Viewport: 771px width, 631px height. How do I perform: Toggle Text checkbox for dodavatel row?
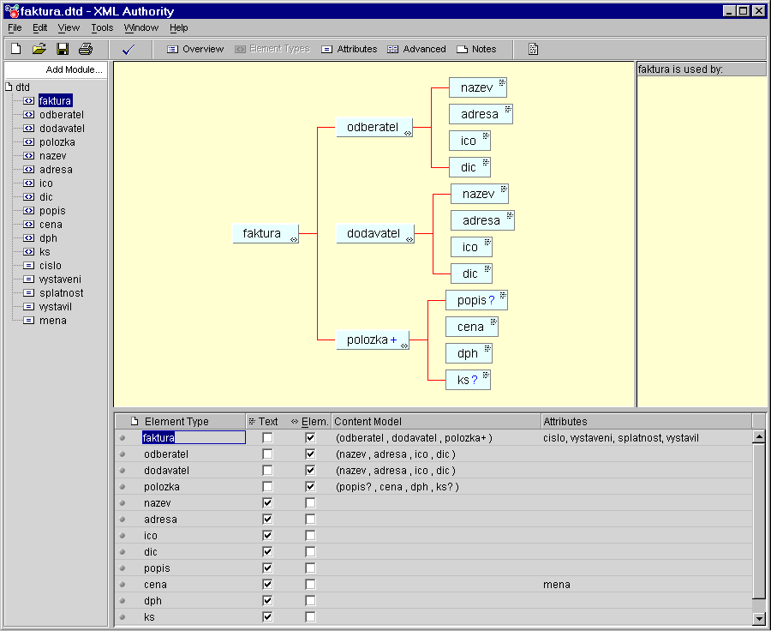(267, 470)
